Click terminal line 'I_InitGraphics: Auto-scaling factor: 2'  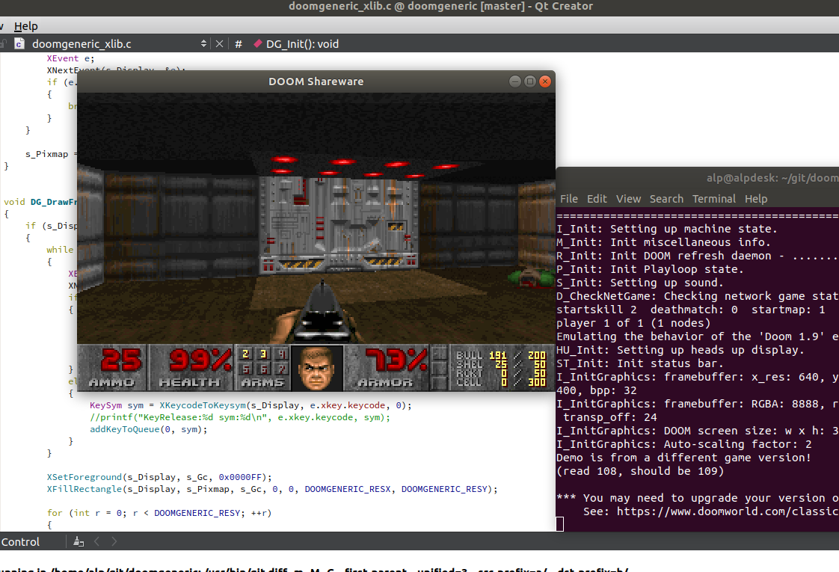pos(683,444)
